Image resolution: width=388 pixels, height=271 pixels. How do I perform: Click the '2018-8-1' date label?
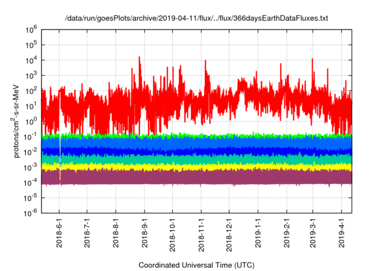pyautogui.click(x=116, y=232)
